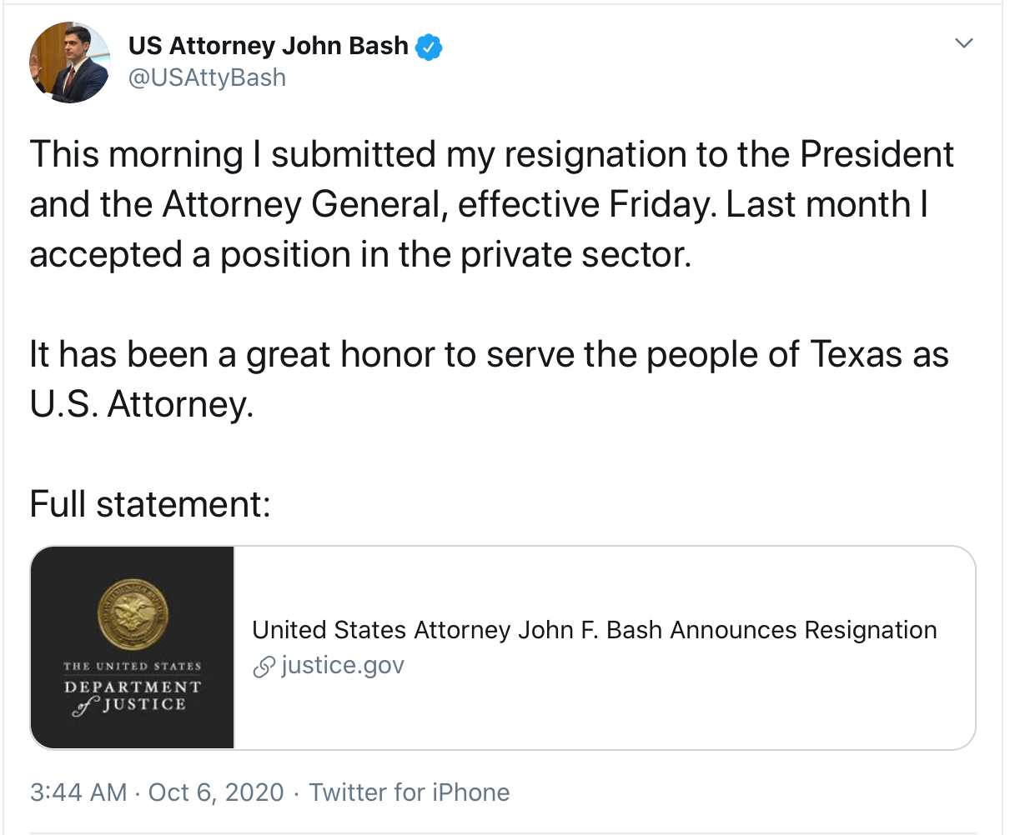1010x835 pixels.
Task: Click the chain link icon beside justice.gov
Action: (x=264, y=667)
